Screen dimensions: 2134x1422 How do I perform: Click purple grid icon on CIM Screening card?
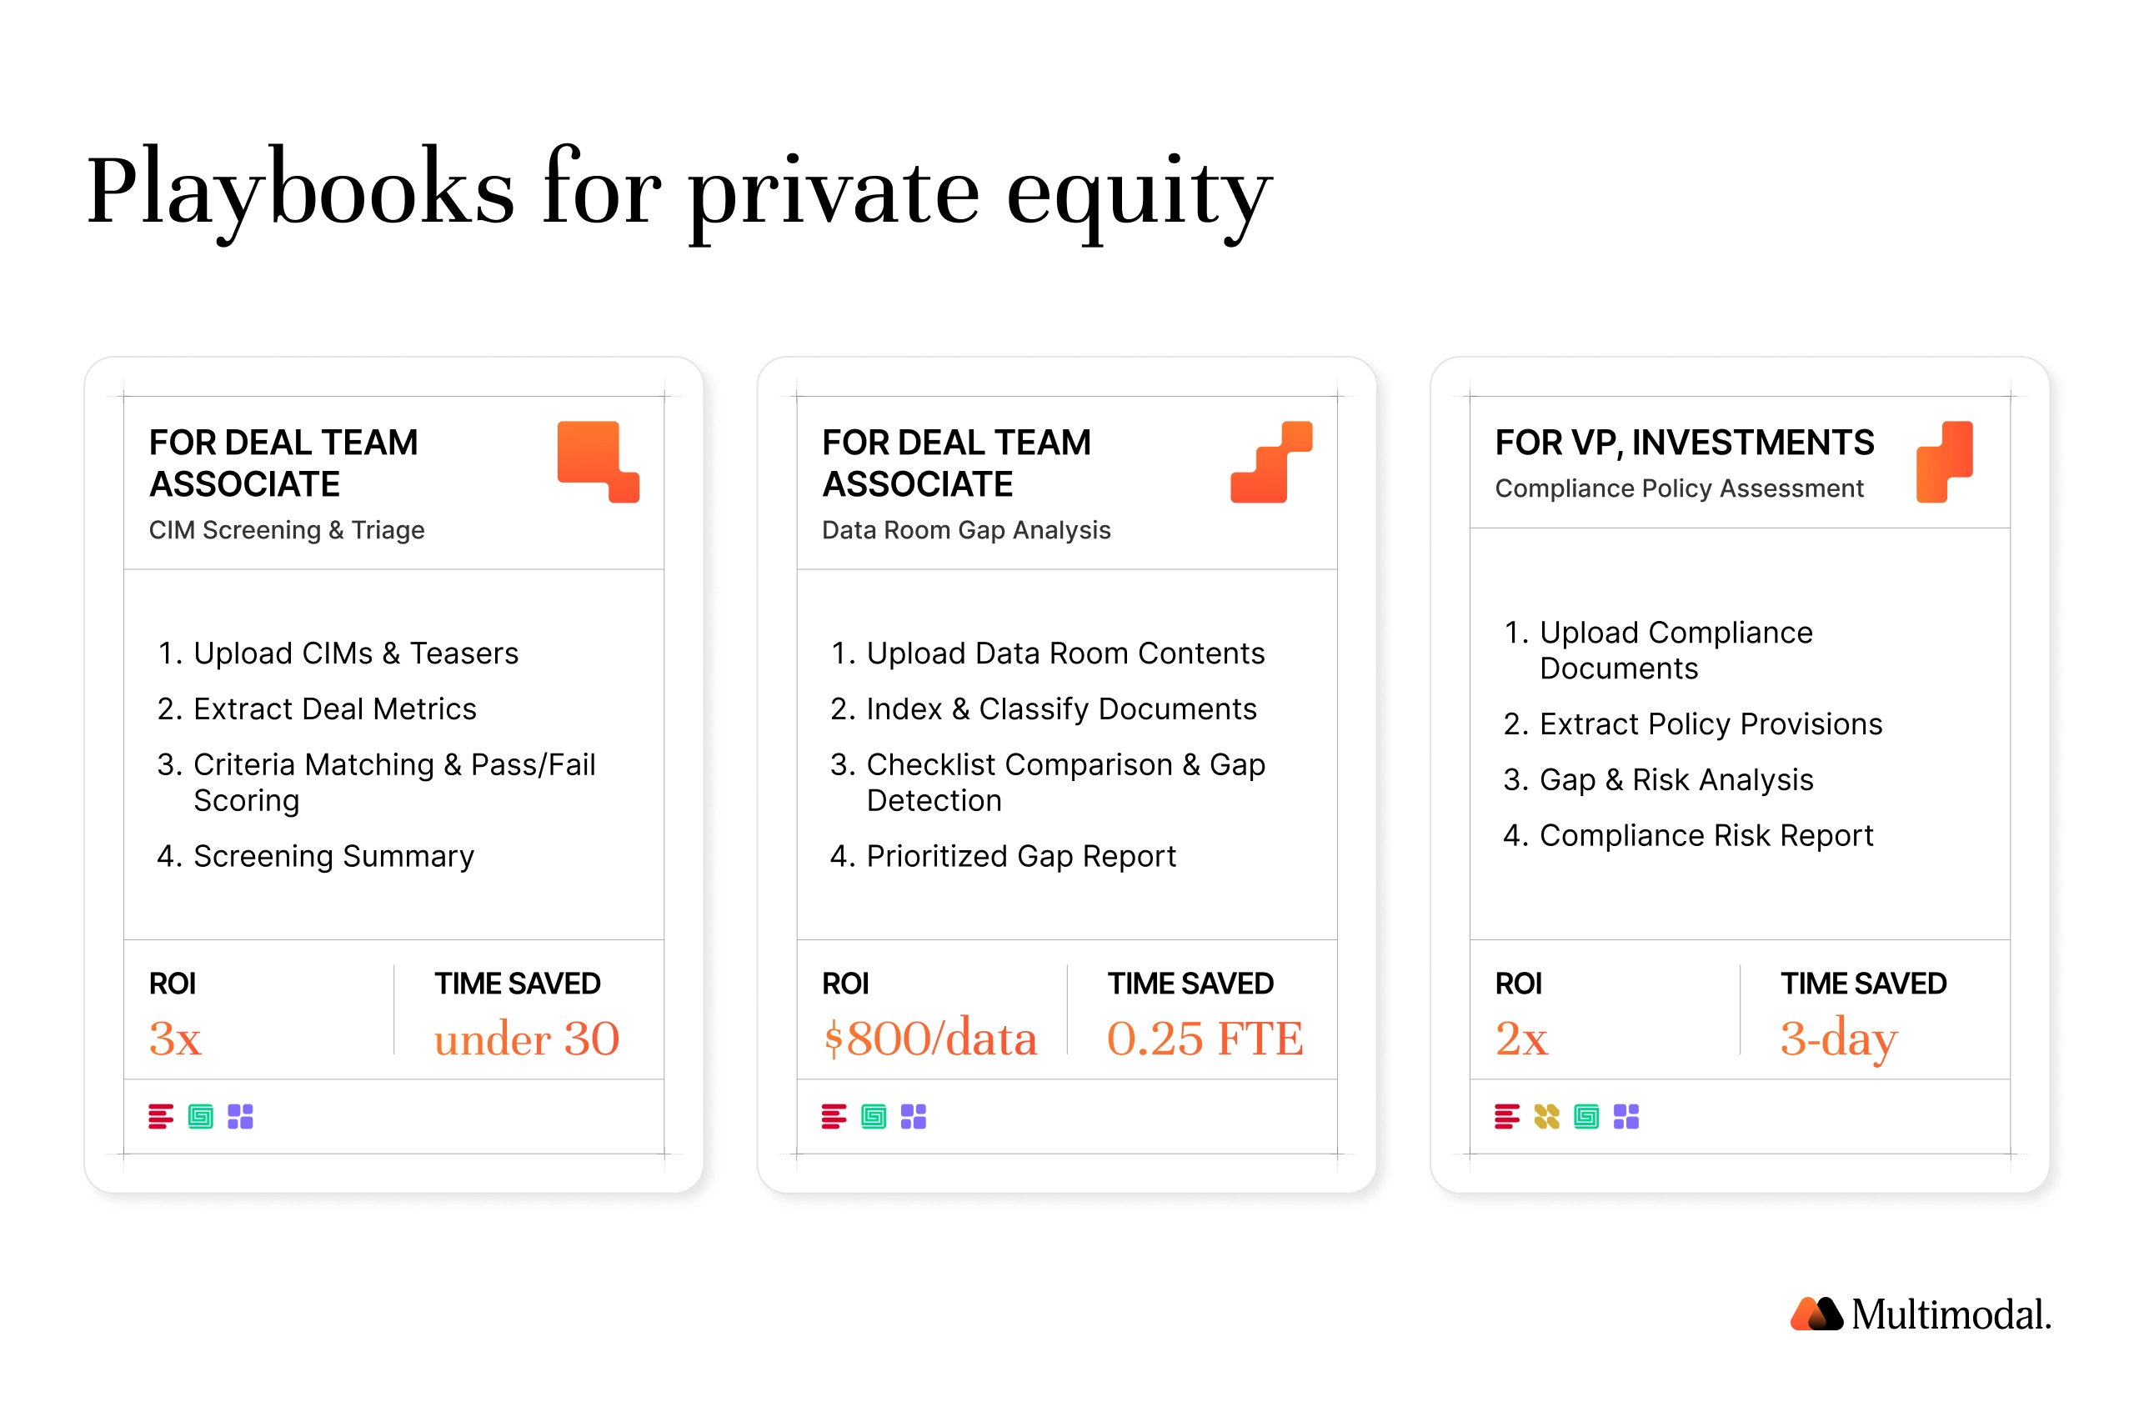click(240, 1116)
